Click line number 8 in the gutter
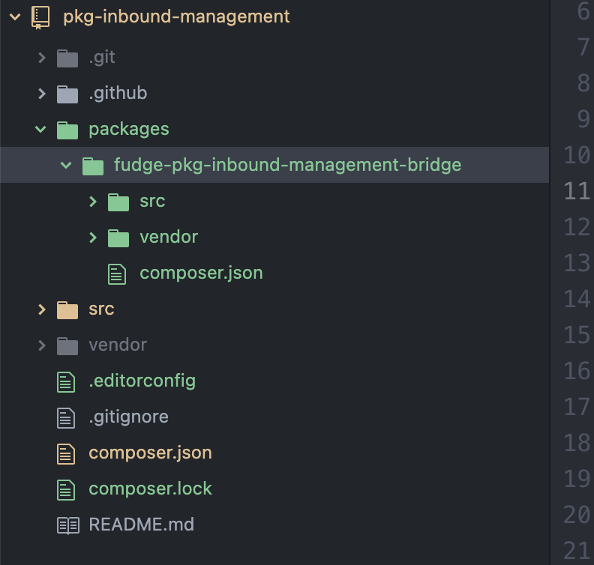This screenshot has height=565, width=594. (583, 83)
